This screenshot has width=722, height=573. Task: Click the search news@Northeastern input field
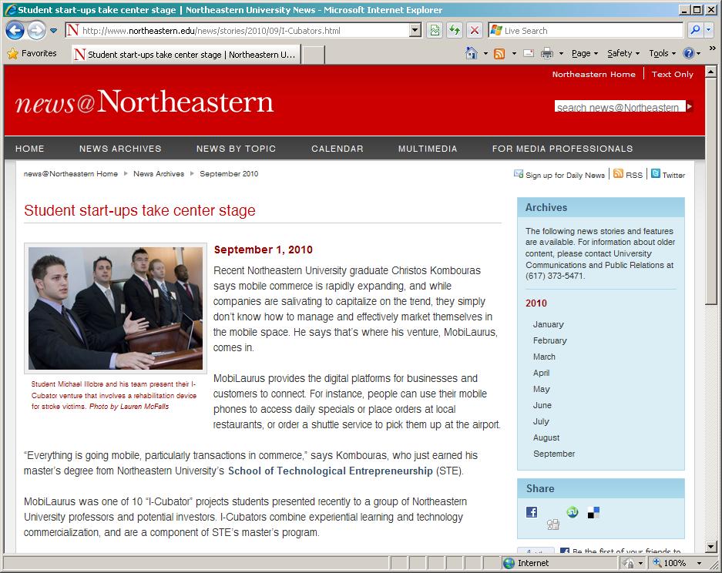coord(619,107)
